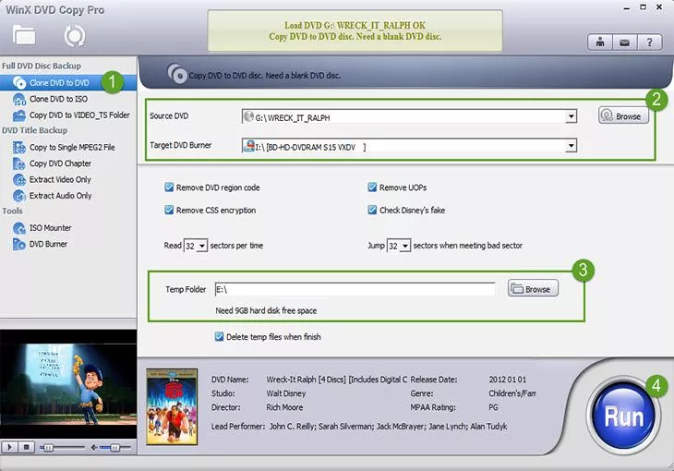Click the Copy DVD to VIDEO_TS Folder icon
674x471 pixels.
(18, 115)
